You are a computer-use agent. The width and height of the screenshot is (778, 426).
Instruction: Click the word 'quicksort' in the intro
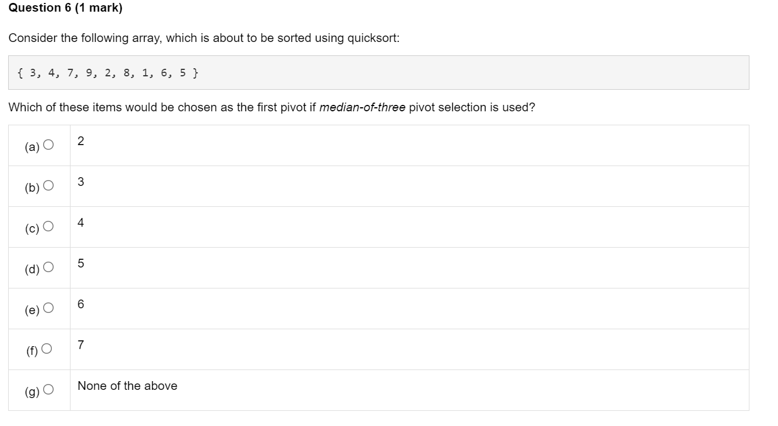pyautogui.click(x=372, y=38)
